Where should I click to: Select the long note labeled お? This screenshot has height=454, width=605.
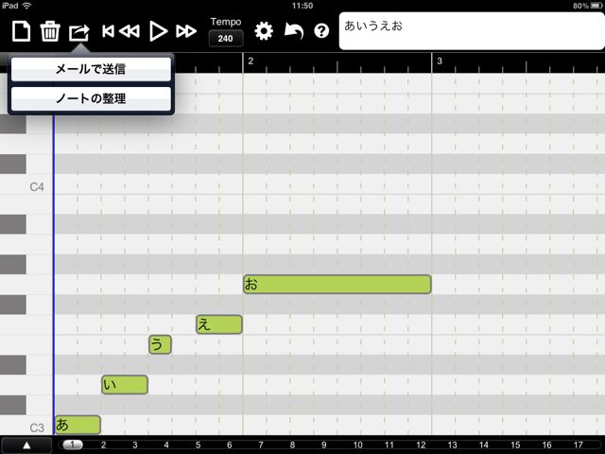[x=337, y=284]
